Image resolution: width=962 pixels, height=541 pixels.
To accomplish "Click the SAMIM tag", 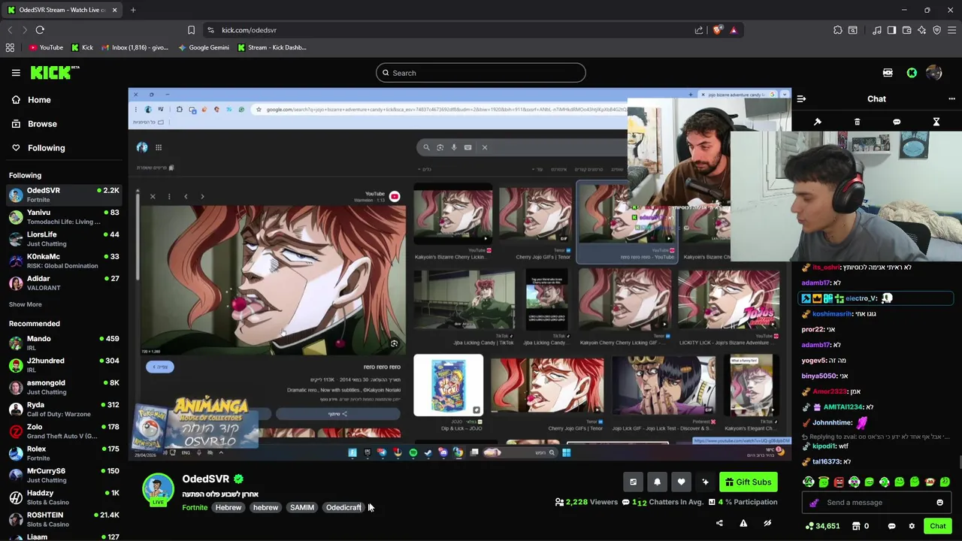I will 302,507.
